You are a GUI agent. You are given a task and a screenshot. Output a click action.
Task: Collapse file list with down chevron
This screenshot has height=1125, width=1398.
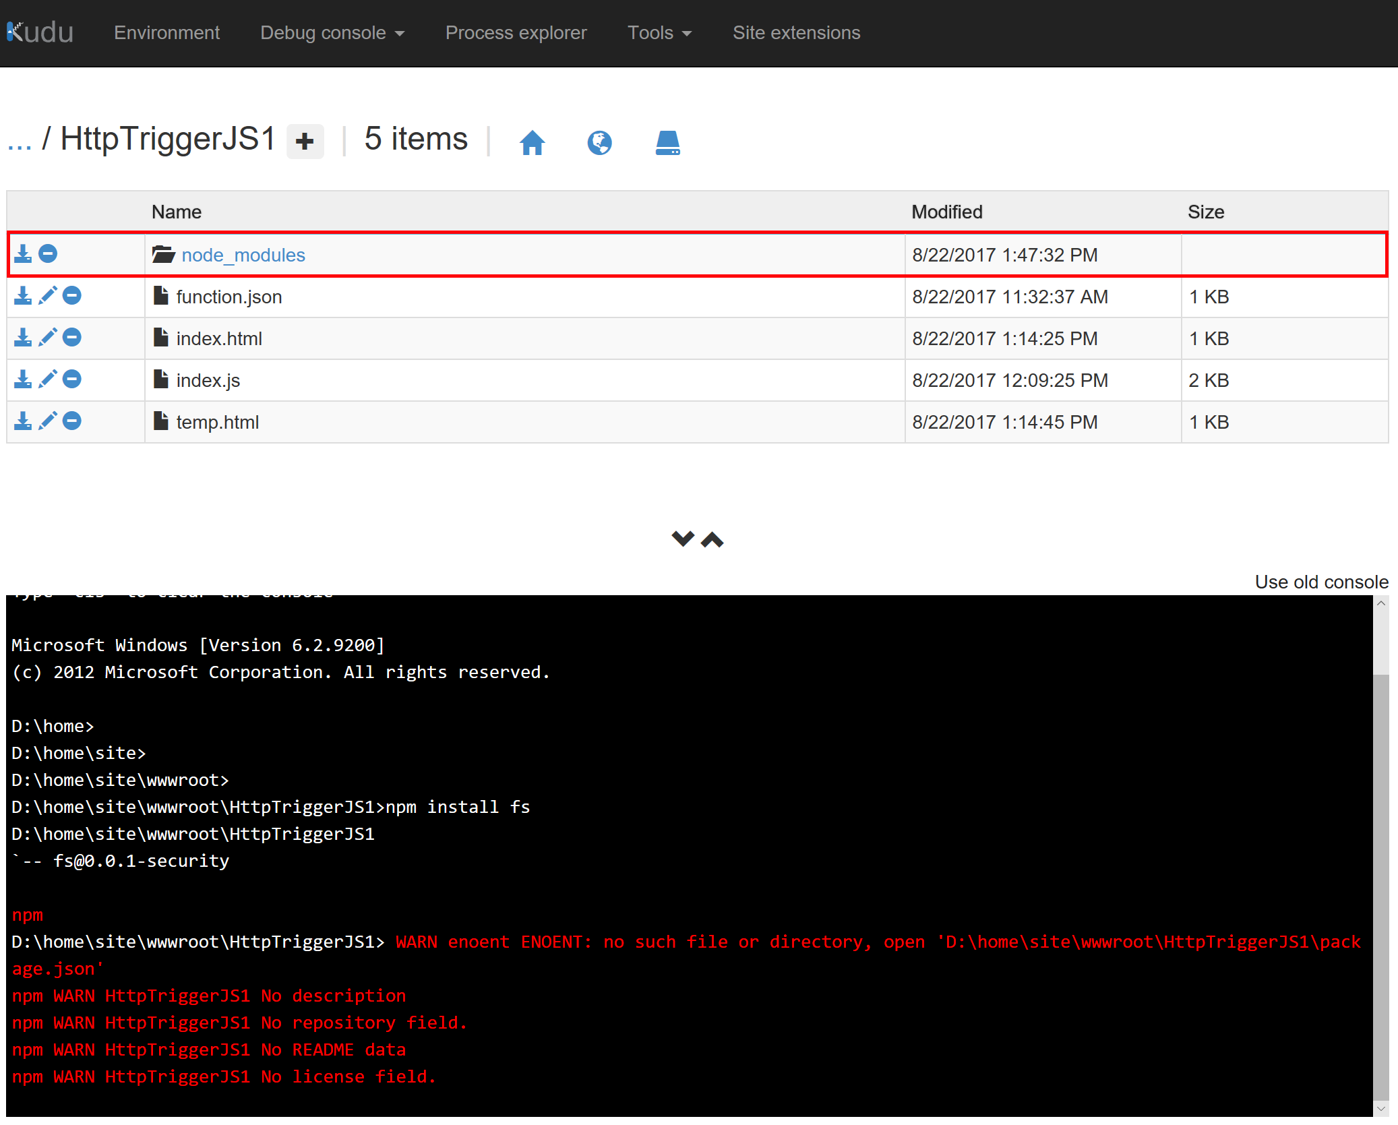click(683, 539)
